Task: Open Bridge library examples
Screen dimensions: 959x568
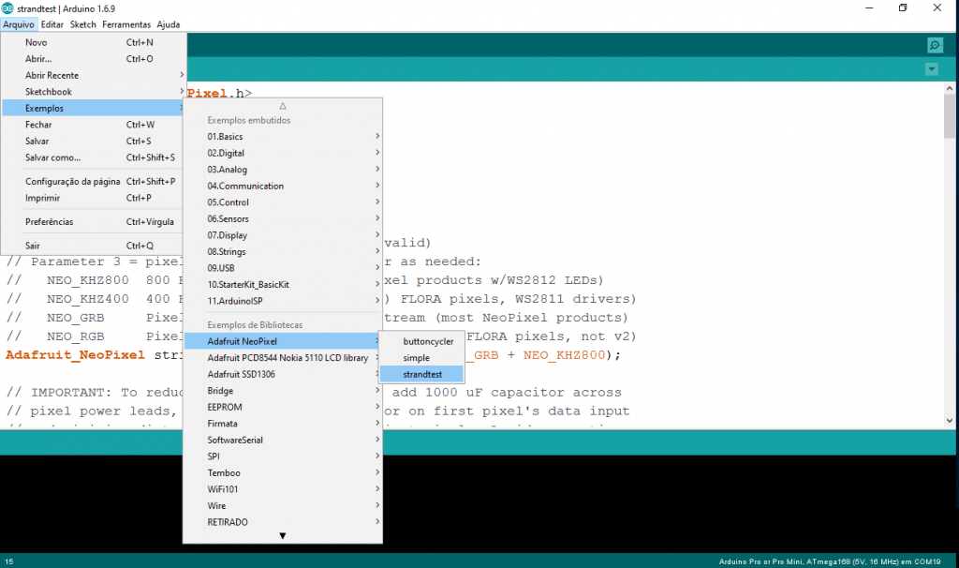Action: pos(283,391)
